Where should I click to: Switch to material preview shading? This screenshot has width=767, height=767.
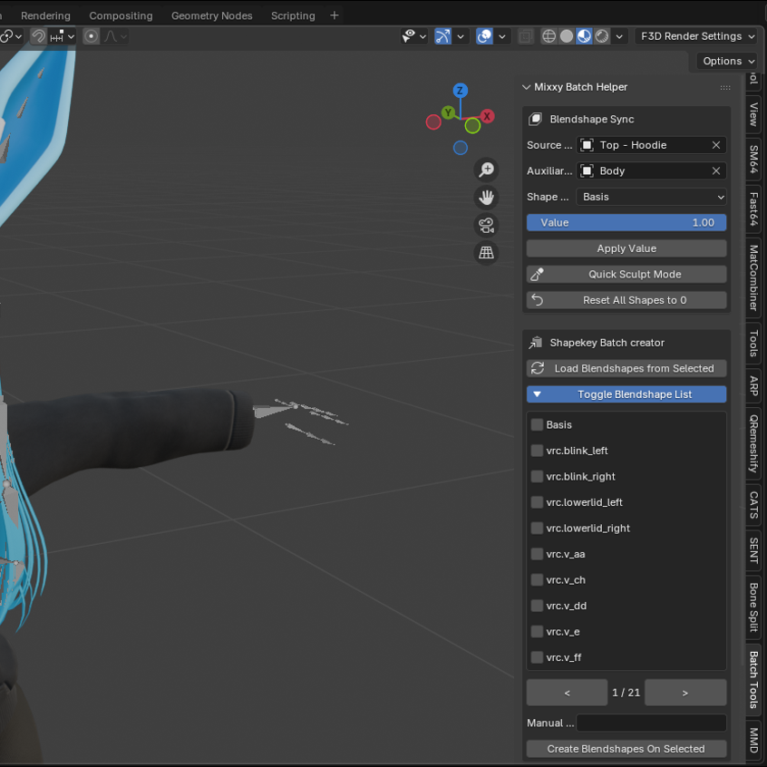click(x=584, y=36)
